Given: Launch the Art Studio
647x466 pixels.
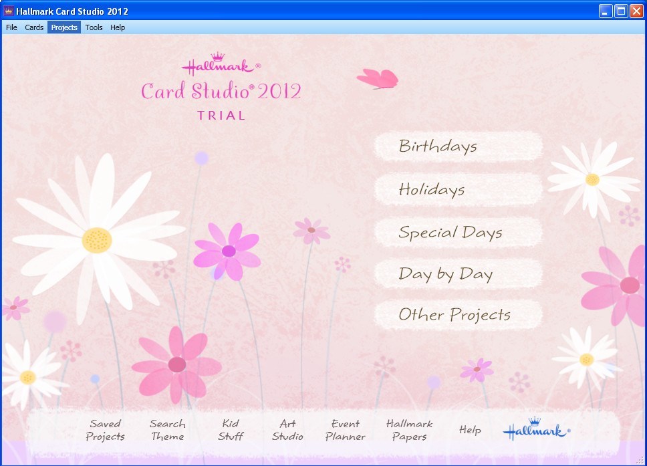Looking at the screenshot, I should 287,430.
